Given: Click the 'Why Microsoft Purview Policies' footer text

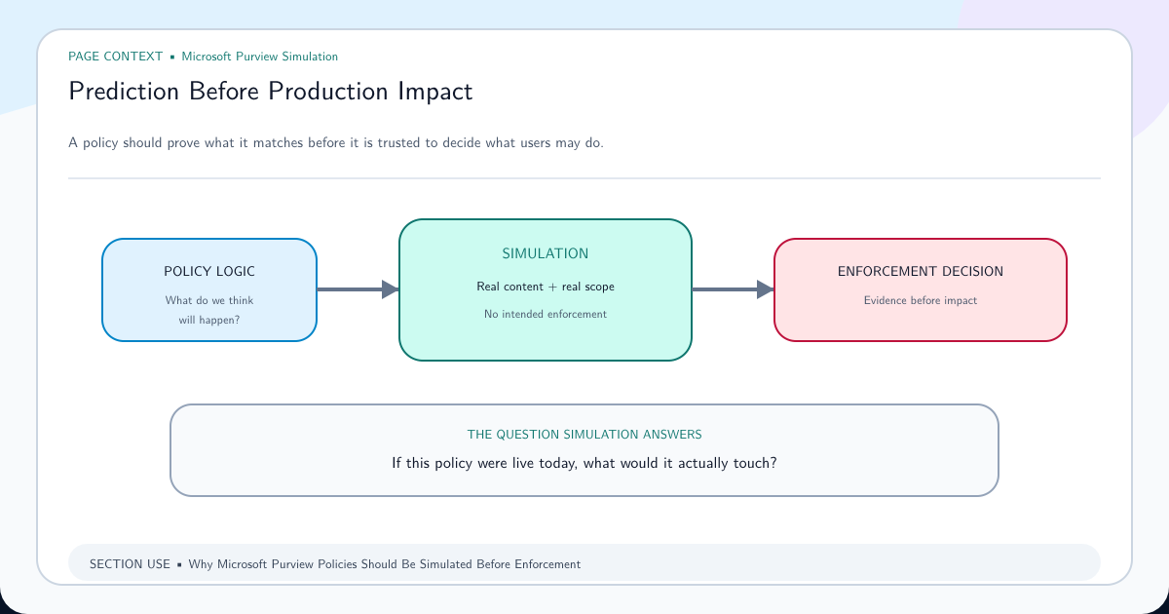Looking at the screenshot, I should [385, 564].
